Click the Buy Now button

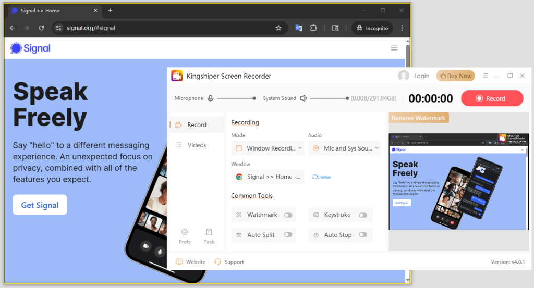(x=456, y=76)
